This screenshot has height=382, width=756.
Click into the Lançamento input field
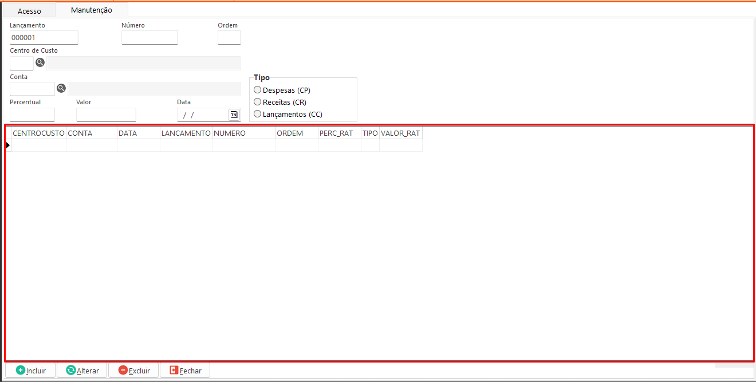[x=44, y=38]
